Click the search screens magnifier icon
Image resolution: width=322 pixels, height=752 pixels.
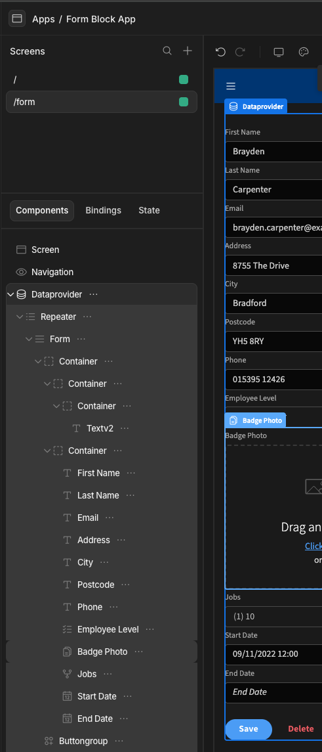[167, 51]
